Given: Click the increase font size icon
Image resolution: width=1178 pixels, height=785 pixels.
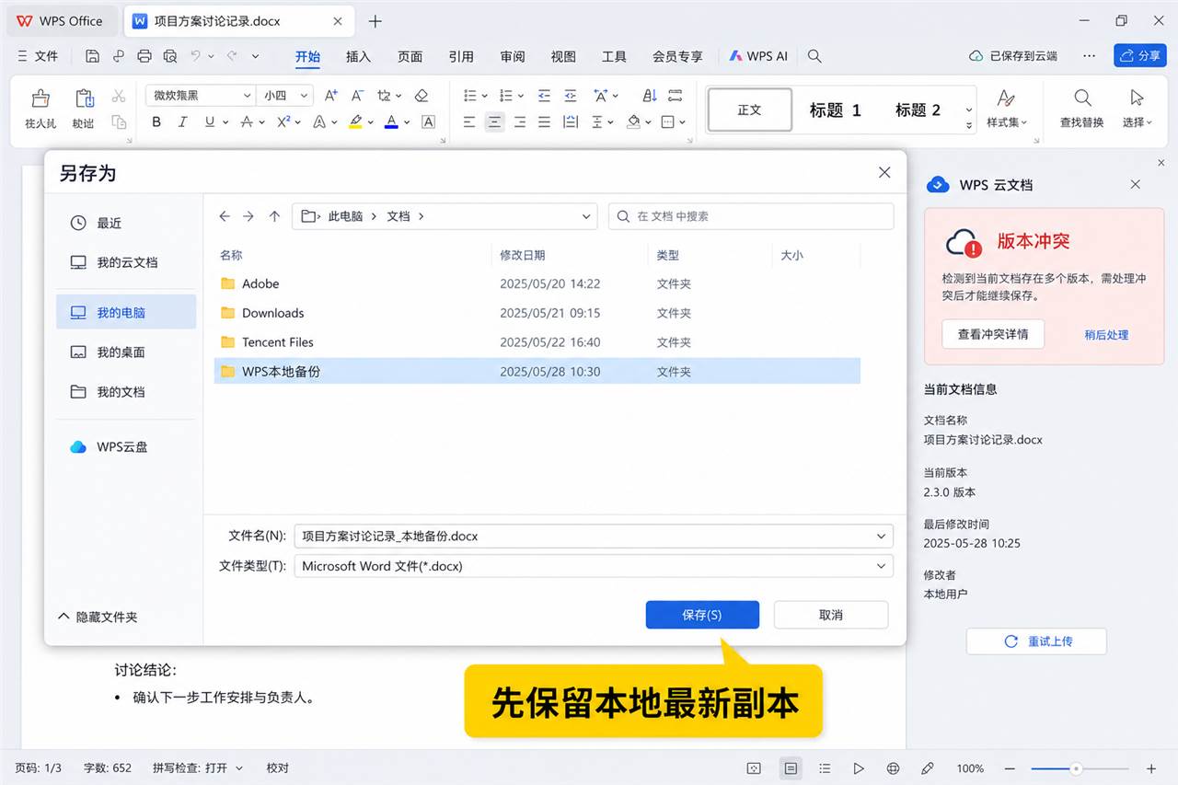Looking at the screenshot, I should click(331, 96).
